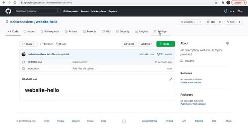Click Create a new release
This screenshot has width=248, height=139.
[x=191, y=82]
